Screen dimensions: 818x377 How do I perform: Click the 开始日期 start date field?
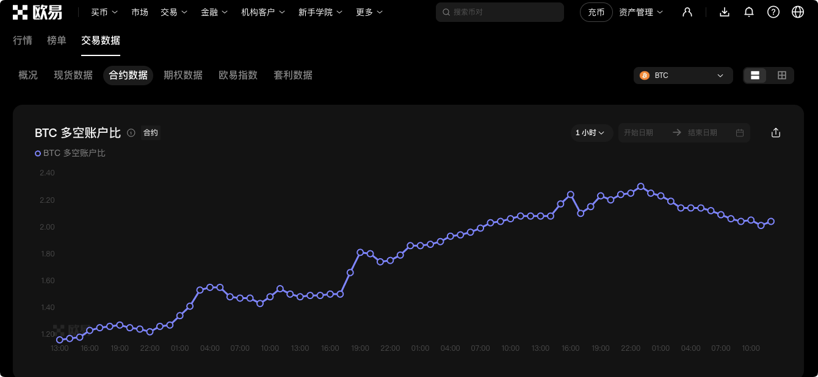639,133
